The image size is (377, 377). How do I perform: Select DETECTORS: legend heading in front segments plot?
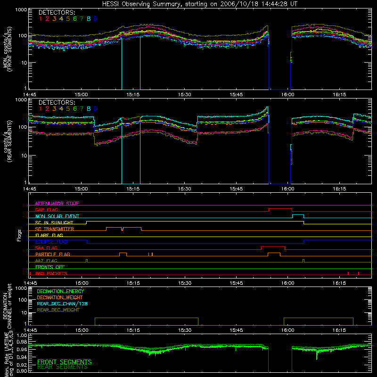[x=57, y=12]
